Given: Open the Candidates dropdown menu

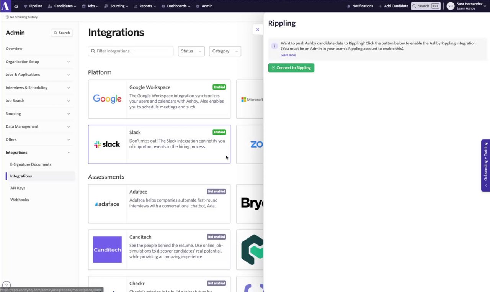Looking at the screenshot, I should pyautogui.click(x=62, y=6).
